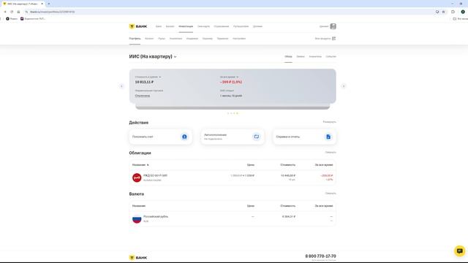The width and height of the screenshot is (468, 263).
Task: Open the Сим-карта navigation item
Action: tap(203, 26)
